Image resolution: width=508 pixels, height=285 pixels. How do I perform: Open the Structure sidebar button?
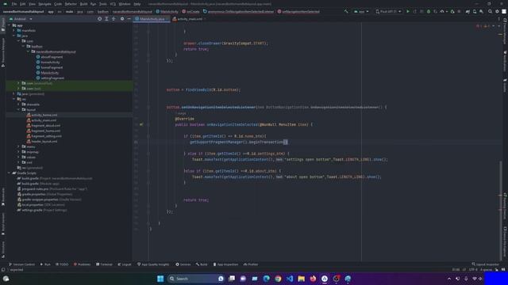point(3,249)
